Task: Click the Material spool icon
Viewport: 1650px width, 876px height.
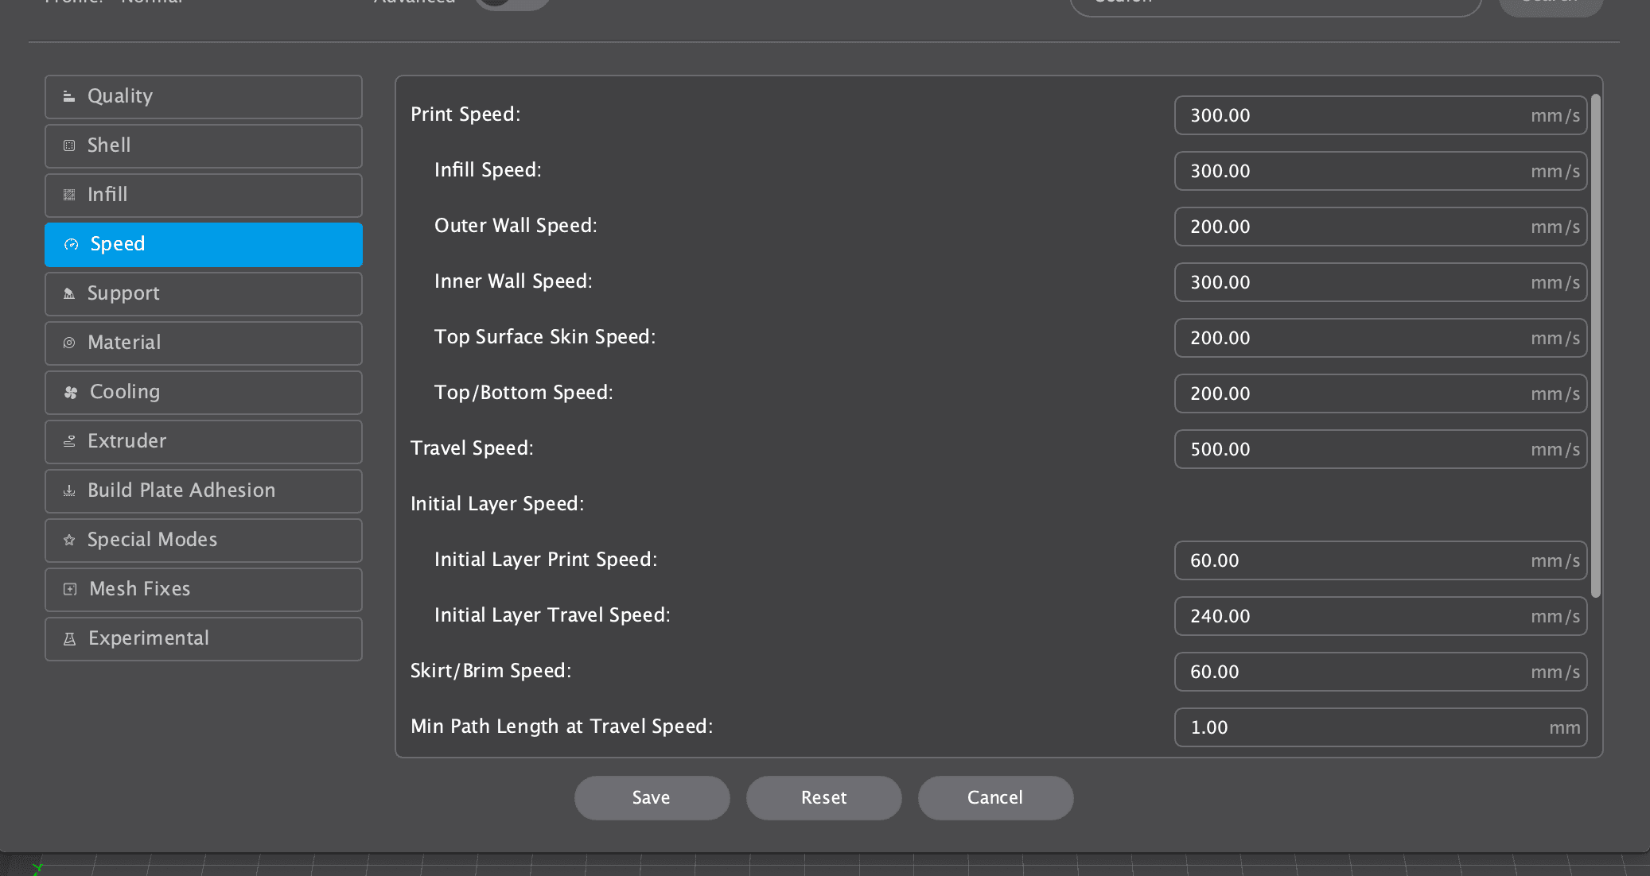Action: pos(69,343)
